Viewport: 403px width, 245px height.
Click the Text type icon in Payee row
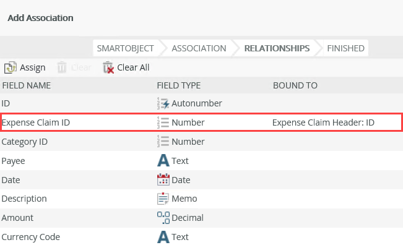(163, 160)
